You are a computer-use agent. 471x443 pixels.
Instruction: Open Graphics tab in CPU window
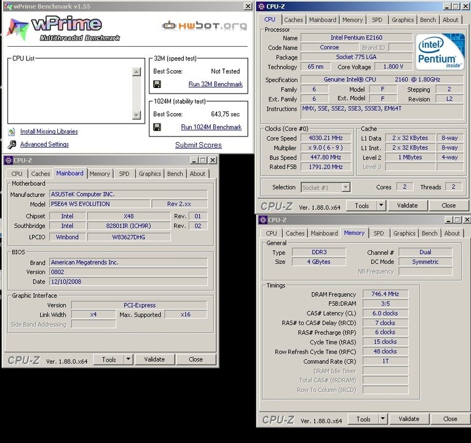(403, 20)
